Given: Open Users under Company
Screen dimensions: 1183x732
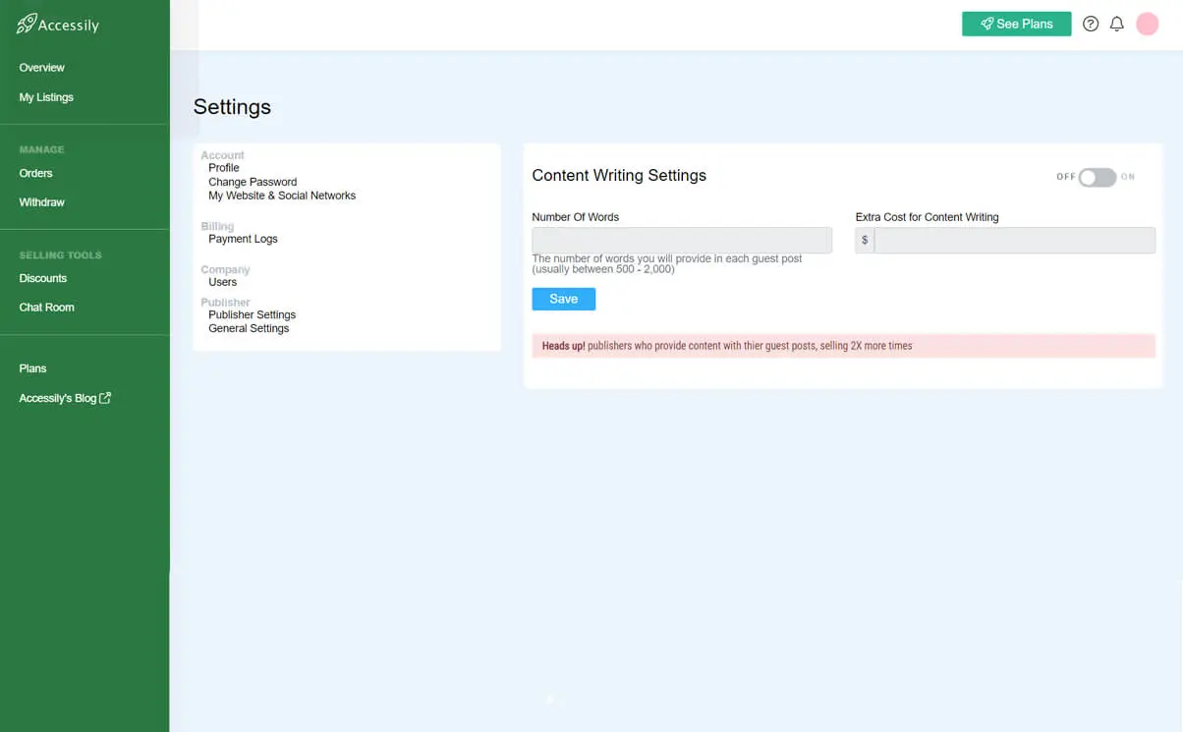Looking at the screenshot, I should 223,282.
